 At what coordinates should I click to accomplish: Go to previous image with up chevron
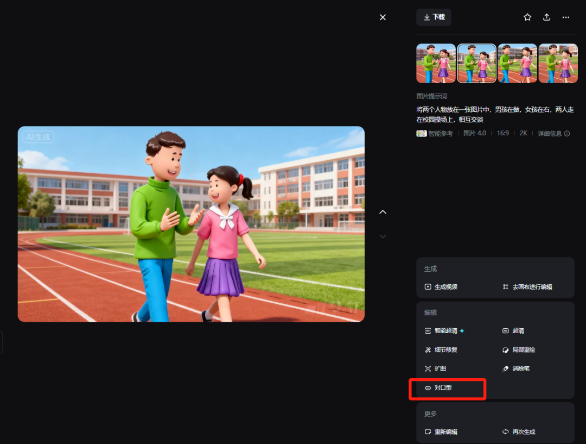point(383,212)
